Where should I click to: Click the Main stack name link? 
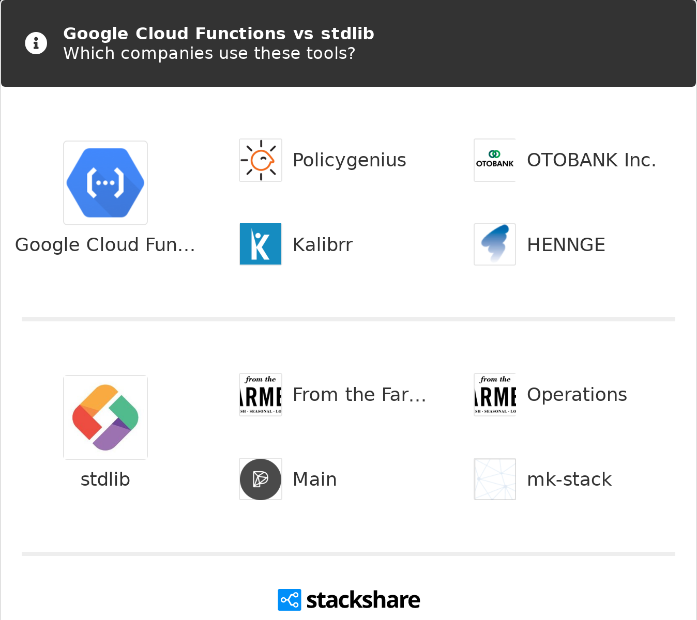tap(315, 479)
